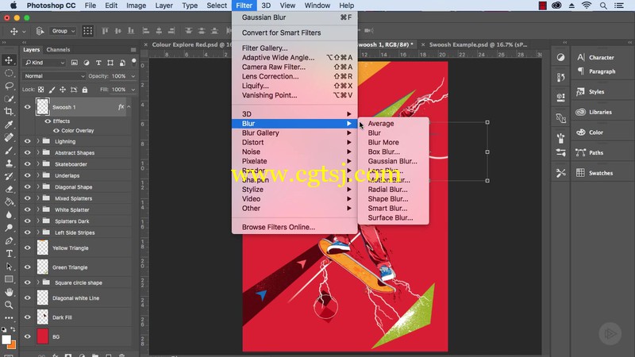This screenshot has width=635, height=357.
Task: Choose Gaussian Blur... from the Blur submenu
Action: pyautogui.click(x=393, y=161)
